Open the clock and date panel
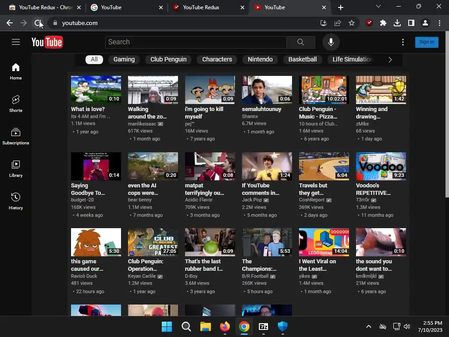 click(430, 326)
